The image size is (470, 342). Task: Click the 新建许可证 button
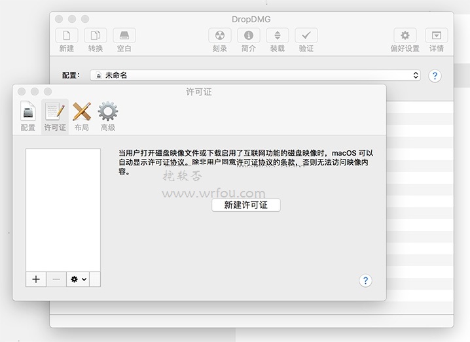coord(246,205)
